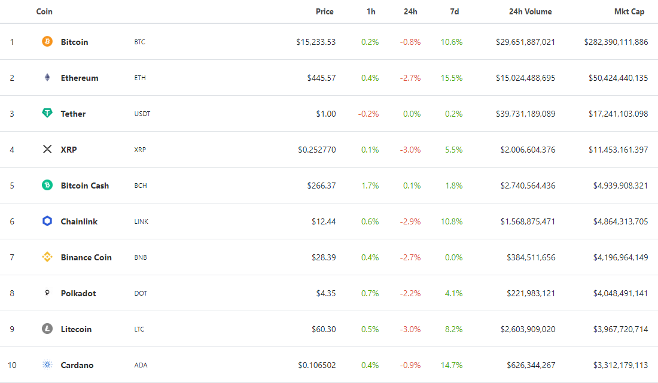Sort by the 7d change header
The width and height of the screenshot is (658, 383).
pos(455,11)
